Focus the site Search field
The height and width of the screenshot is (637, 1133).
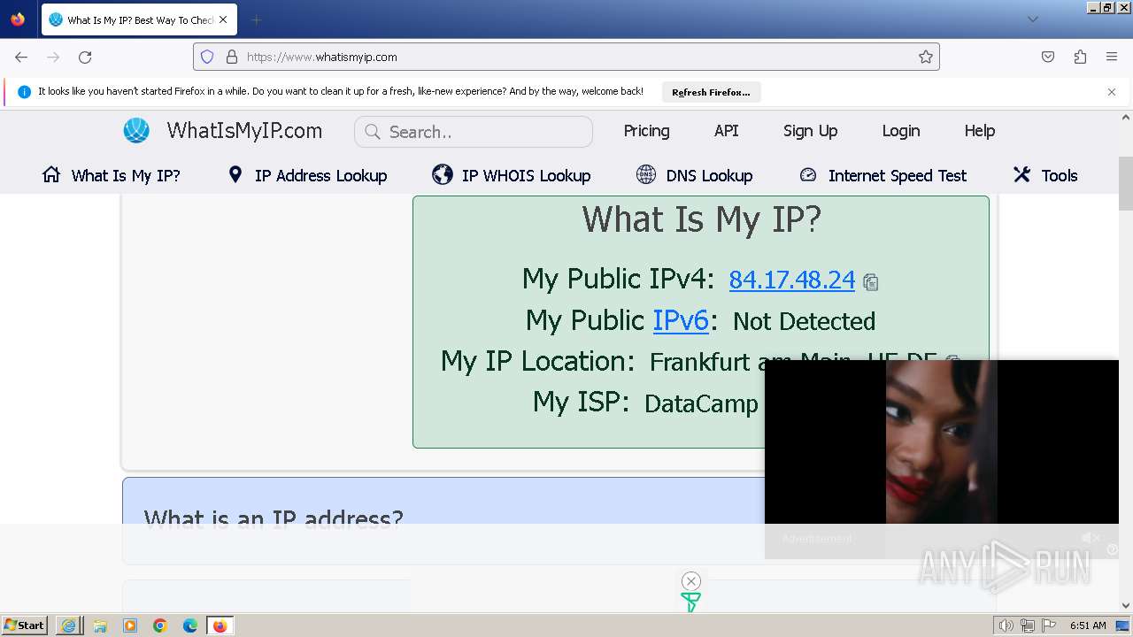pyautogui.click(x=474, y=132)
